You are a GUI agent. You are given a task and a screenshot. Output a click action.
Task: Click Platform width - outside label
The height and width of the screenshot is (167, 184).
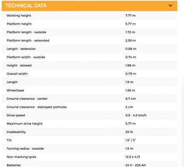coord(26,57)
